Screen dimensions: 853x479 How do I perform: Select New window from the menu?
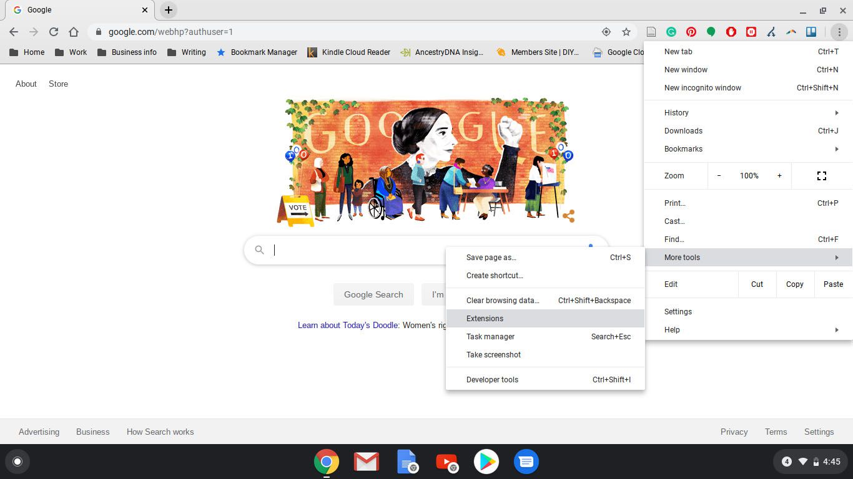point(748,70)
